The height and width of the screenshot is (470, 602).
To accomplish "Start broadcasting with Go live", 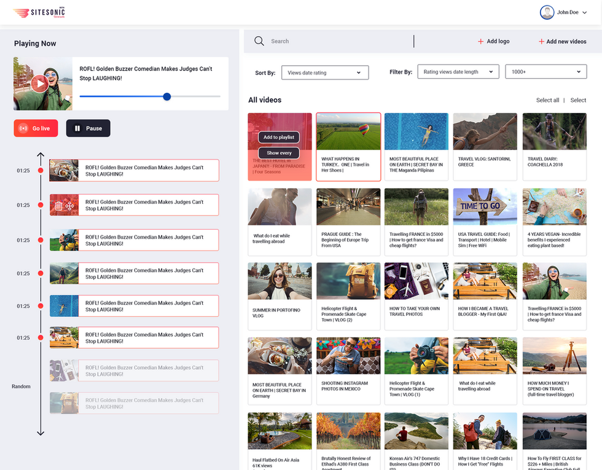I will (x=36, y=128).
